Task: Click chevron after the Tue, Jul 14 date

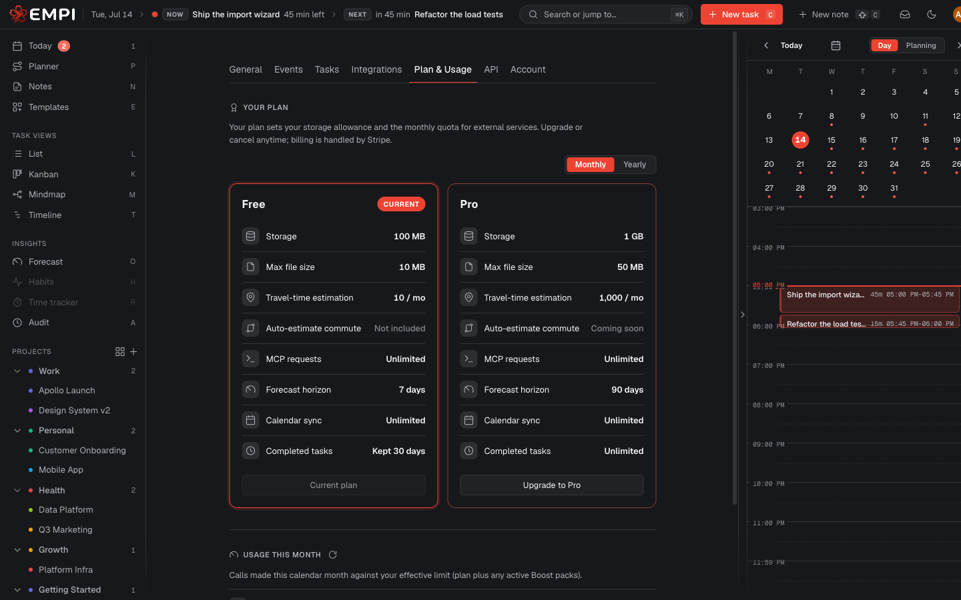Action: point(141,14)
